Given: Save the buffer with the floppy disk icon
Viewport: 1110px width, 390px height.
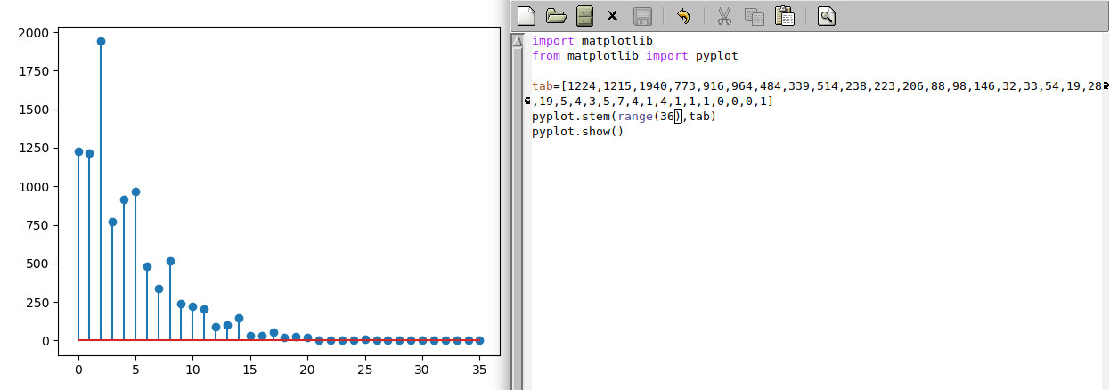Looking at the screenshot, I should pos(641,15).
